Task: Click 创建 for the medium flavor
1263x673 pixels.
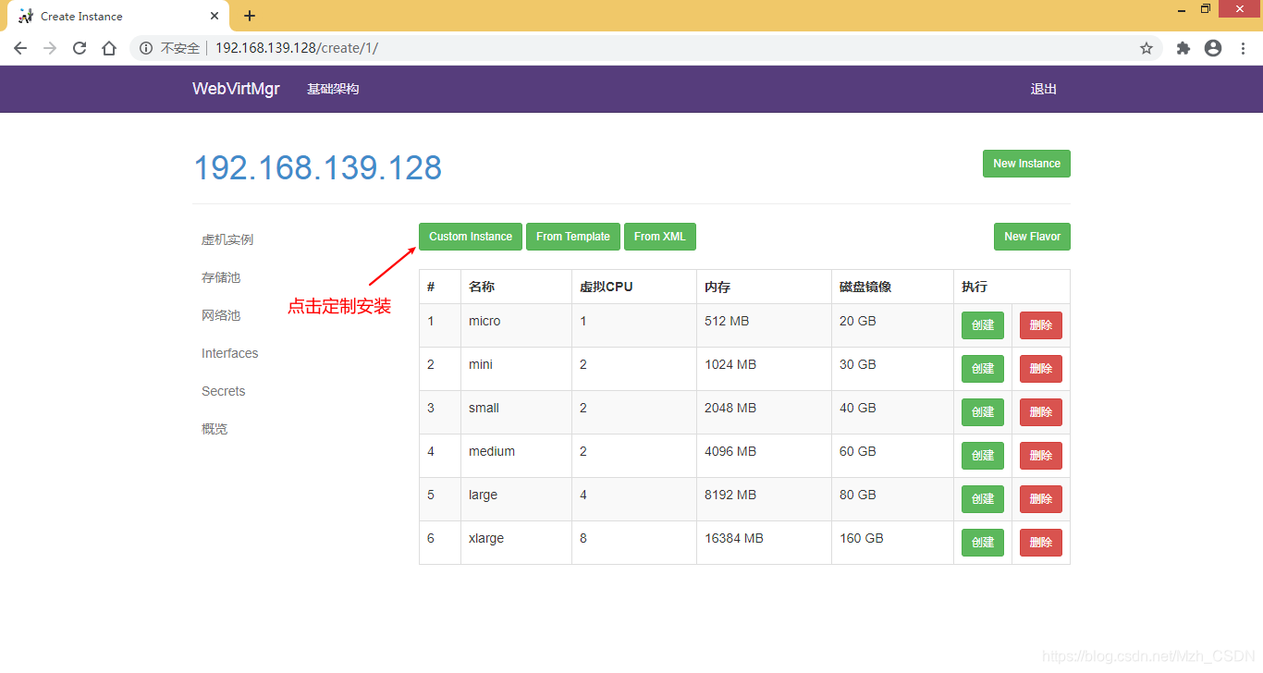Action: [x=983, y=456]
